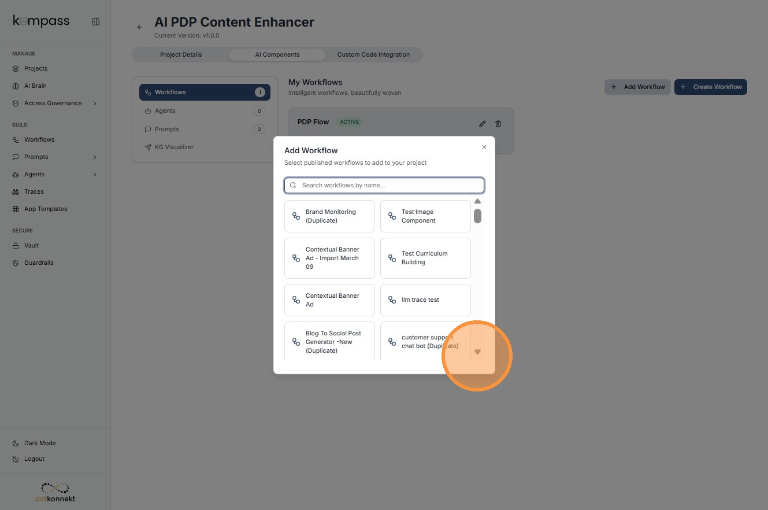768x510 pixels.
Task: Toggle Dark Mode
Action: click(x=40, y=443)
